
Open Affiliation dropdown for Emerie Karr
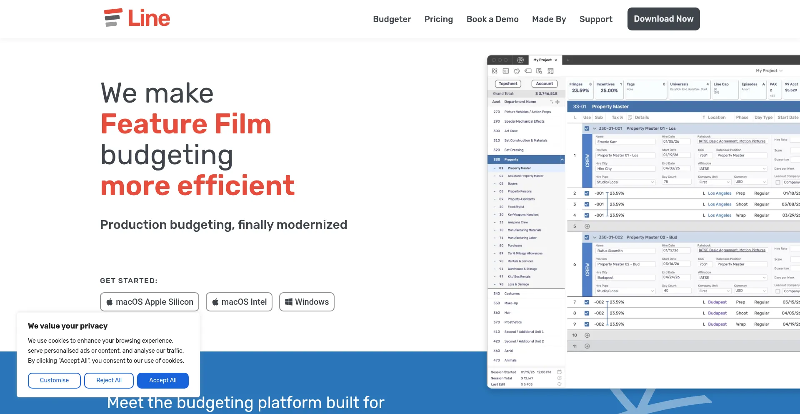tap(732, 169)
